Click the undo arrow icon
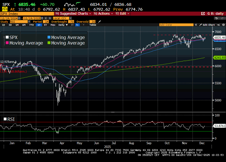Screen dimensions: 226x162 [216, 18]
